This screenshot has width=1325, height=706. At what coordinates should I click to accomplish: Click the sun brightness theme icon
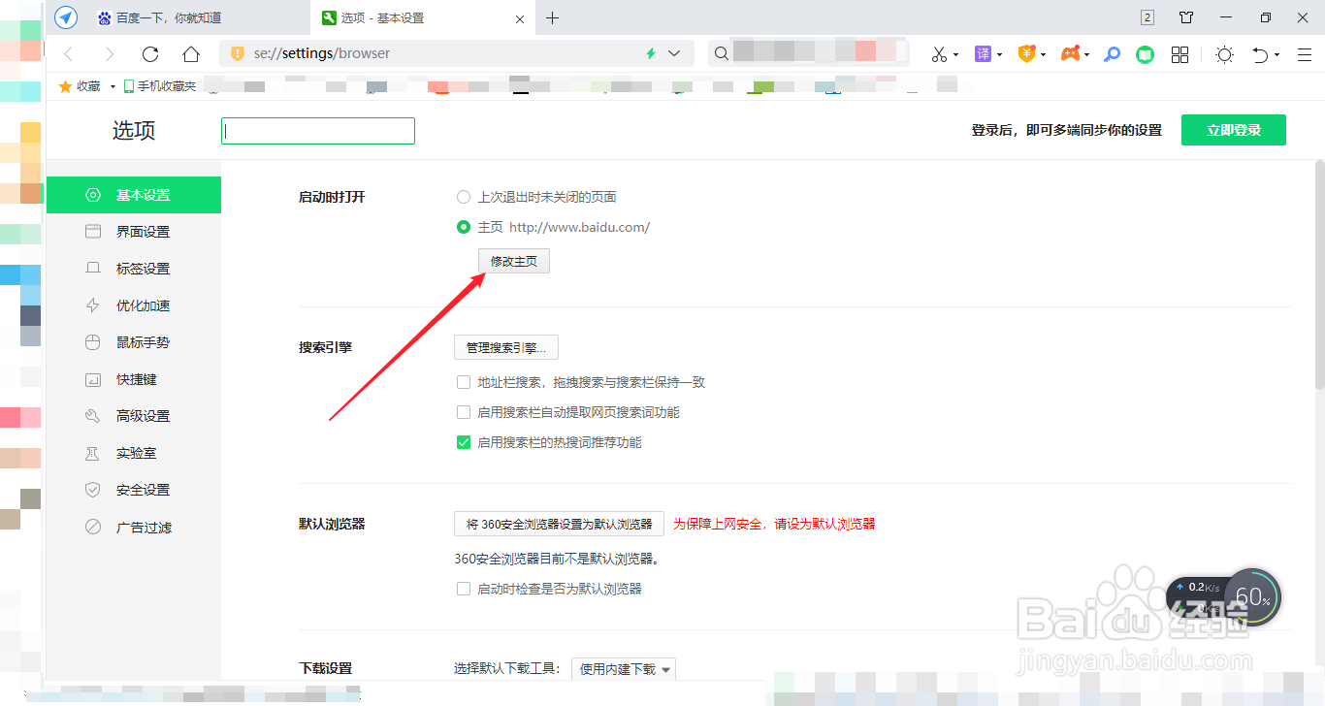pos(1223,54)
